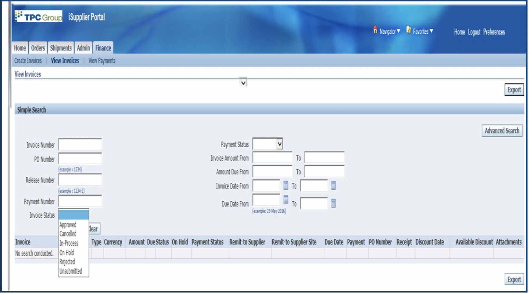Screen dimensions: 529x294
Task: Select Unsubmitted in Invoice Status list
Action: 71,271
